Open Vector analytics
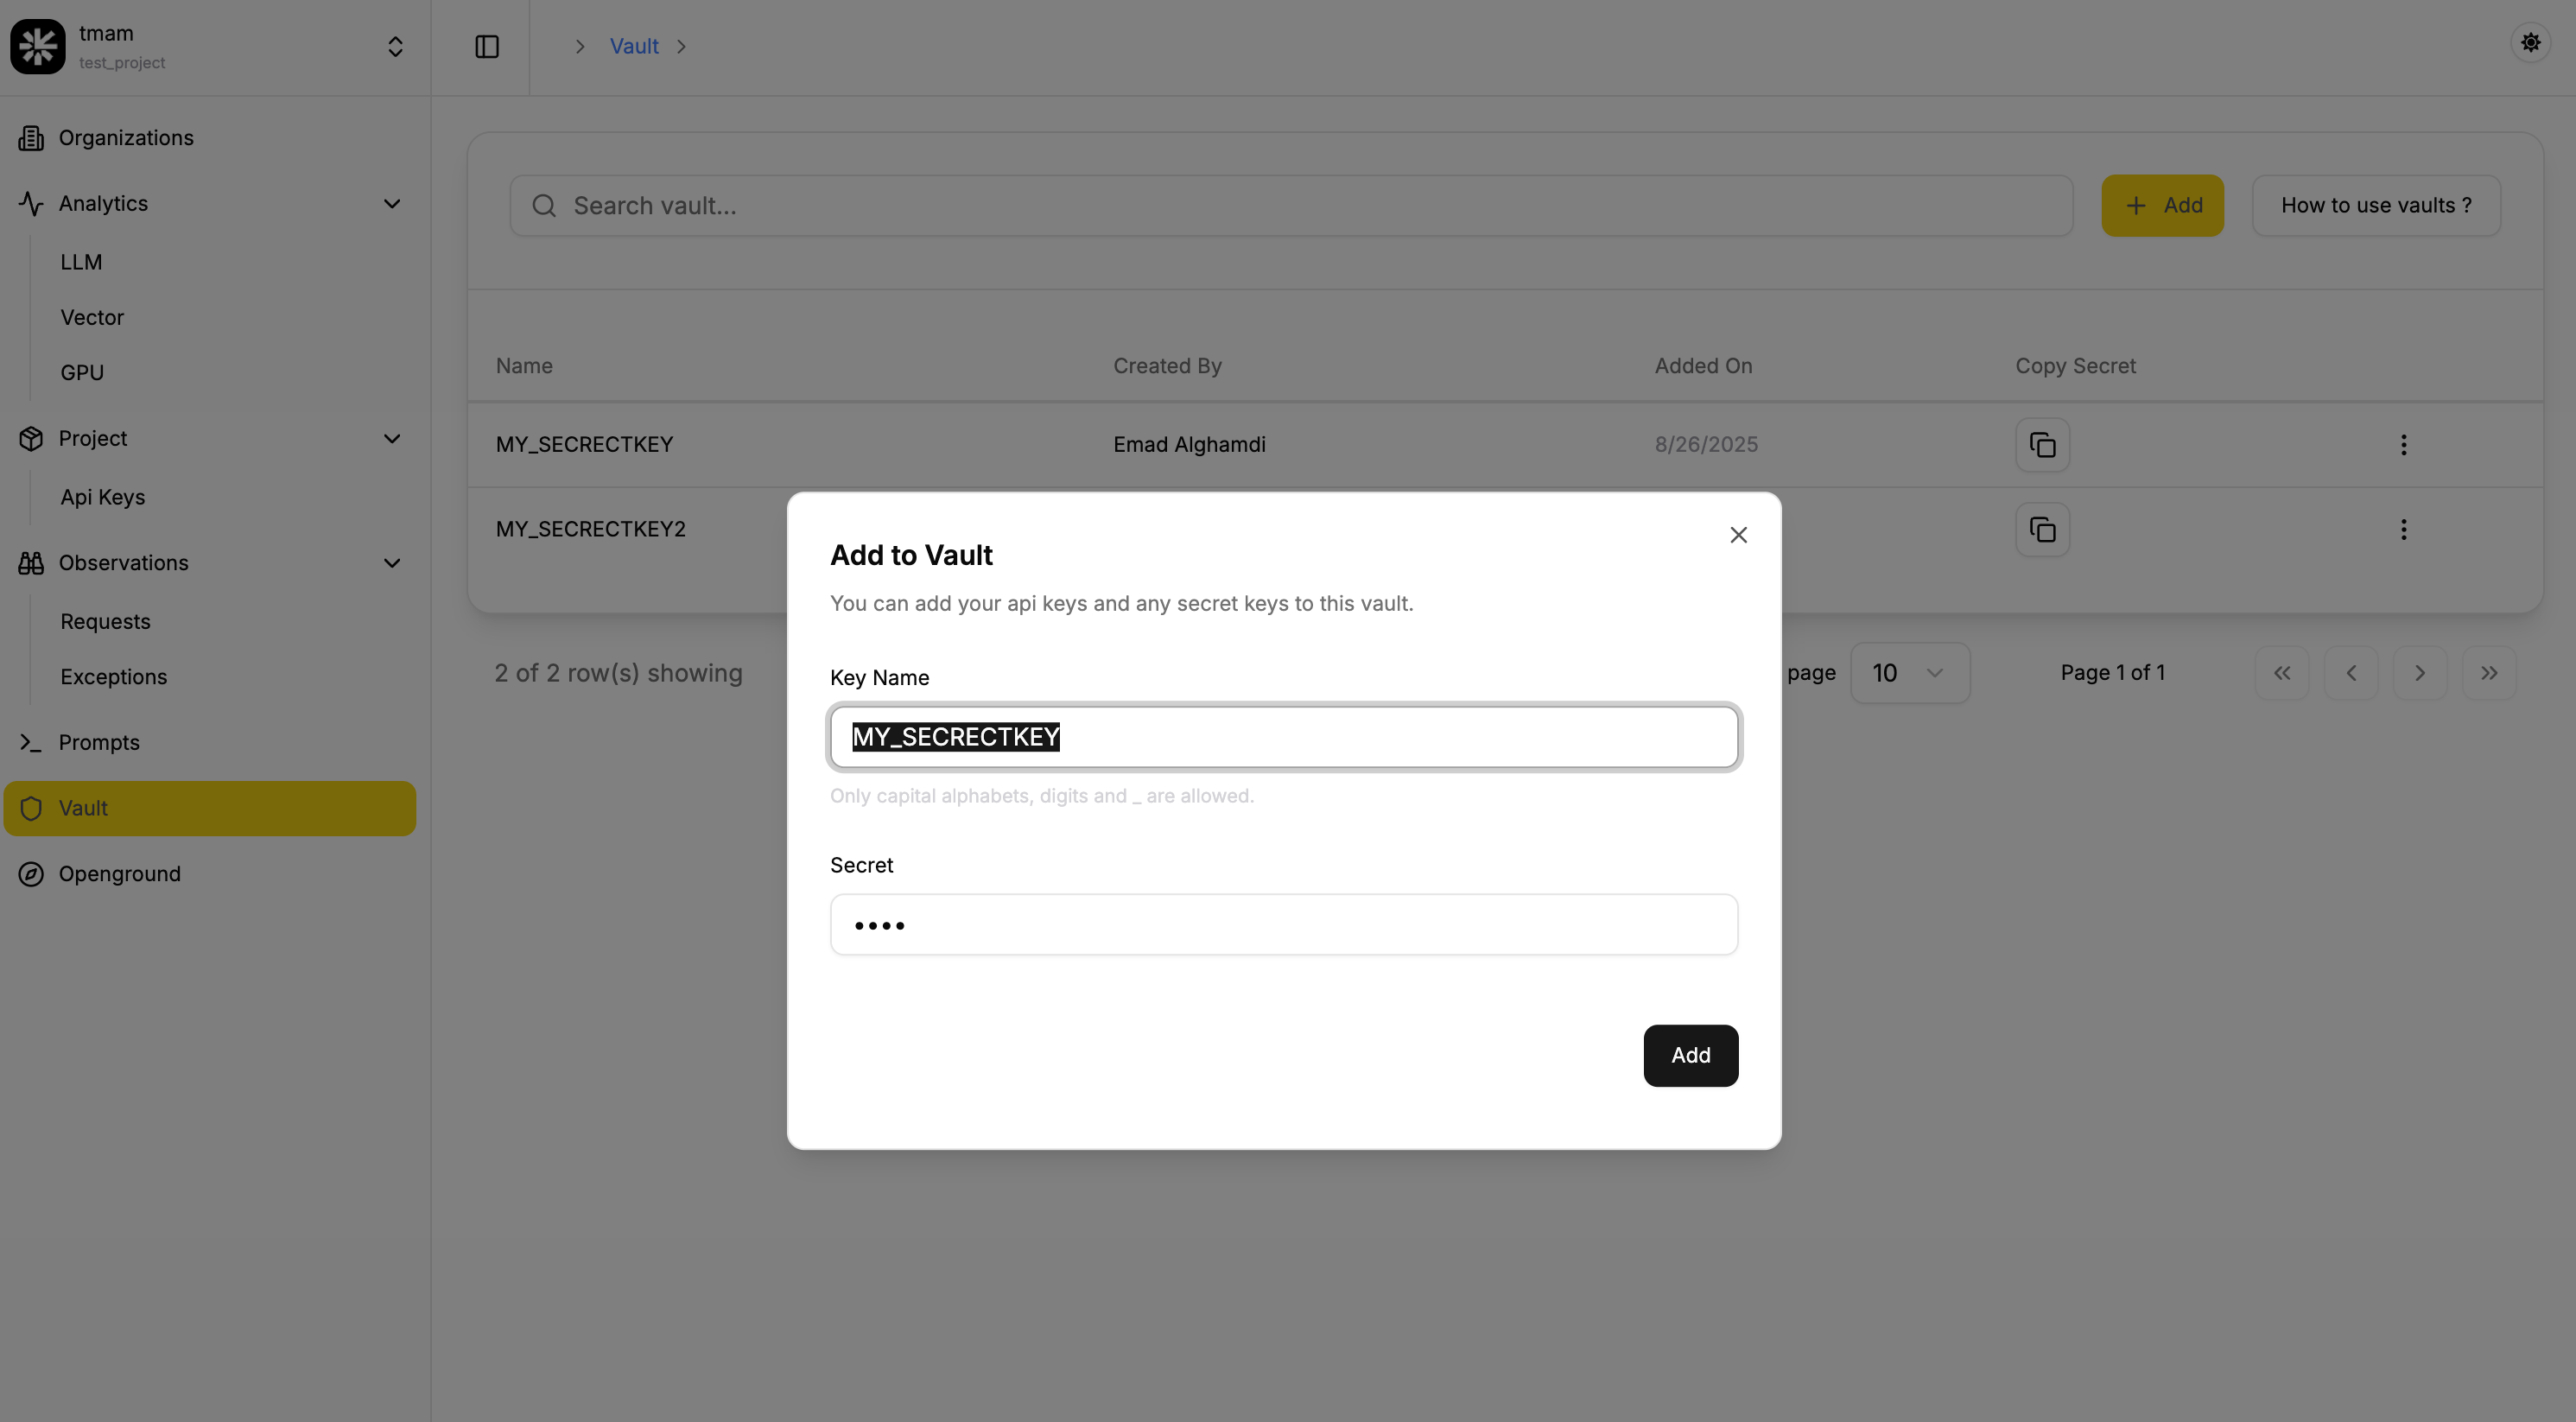The width and height of the screenshot is (2576, 1422). point(92,317)
